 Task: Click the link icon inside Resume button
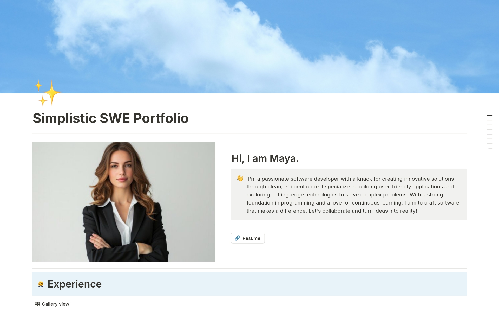(x=237, y=238)
